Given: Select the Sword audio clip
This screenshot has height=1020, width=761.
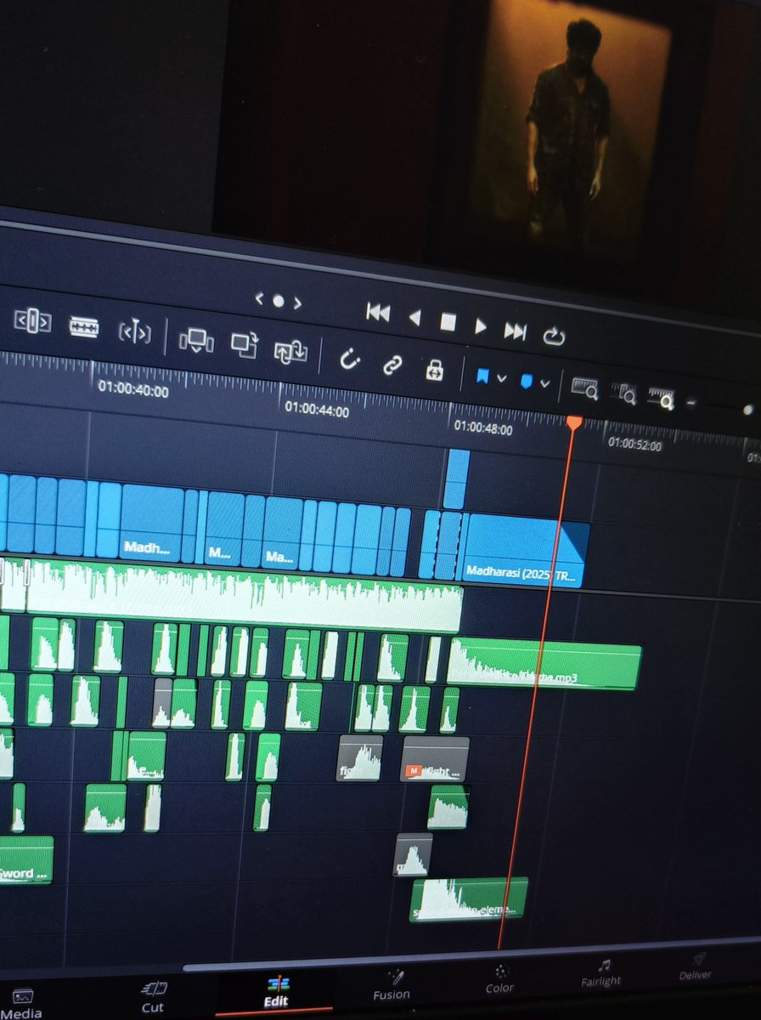Looking at the screenshot, I should 25,860.
